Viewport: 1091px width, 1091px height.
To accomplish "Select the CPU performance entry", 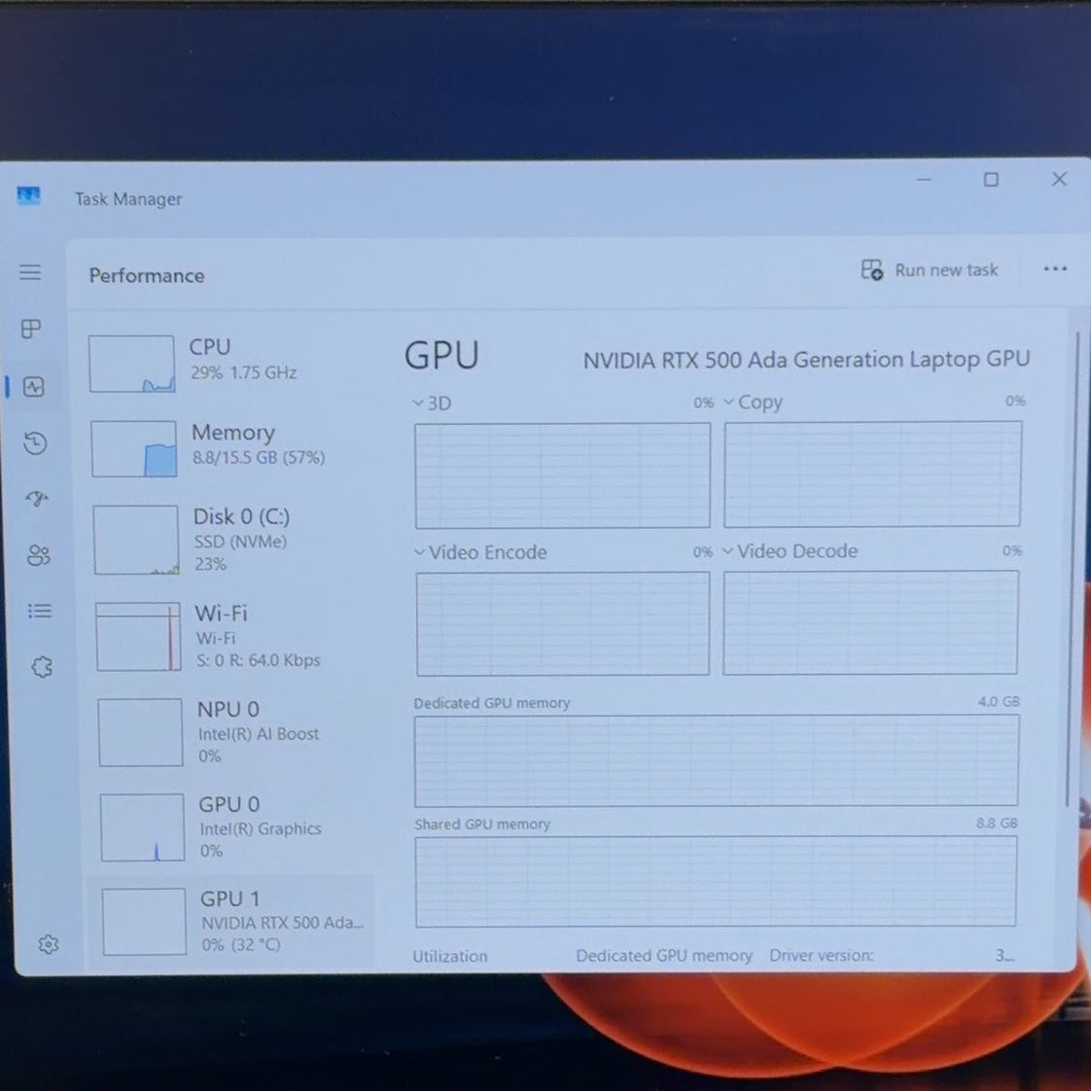I will click(x=229, y=364).
